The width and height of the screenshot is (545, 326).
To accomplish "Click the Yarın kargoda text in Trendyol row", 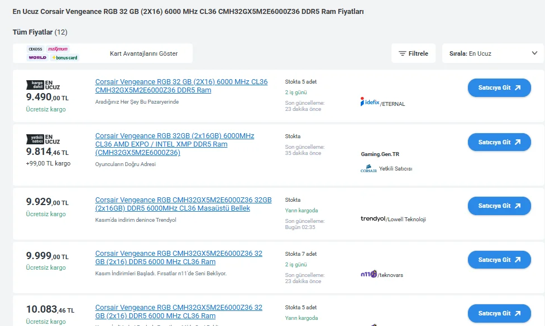I will click(x=302, y=211).
